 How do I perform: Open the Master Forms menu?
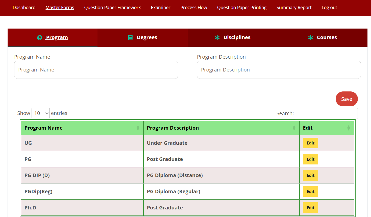60,8
